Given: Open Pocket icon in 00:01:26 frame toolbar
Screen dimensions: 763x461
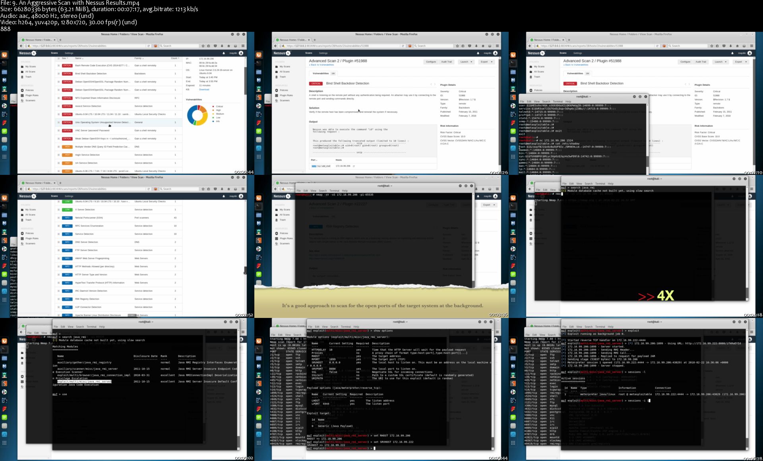Looking at the screenshot, I should [x=470, y=46].
